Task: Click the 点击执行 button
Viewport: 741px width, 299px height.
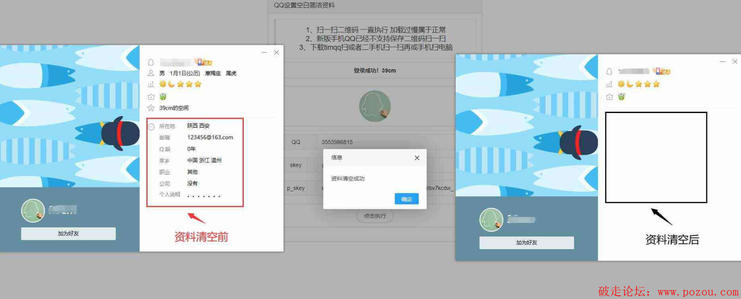Action: (x=375, y=216)
